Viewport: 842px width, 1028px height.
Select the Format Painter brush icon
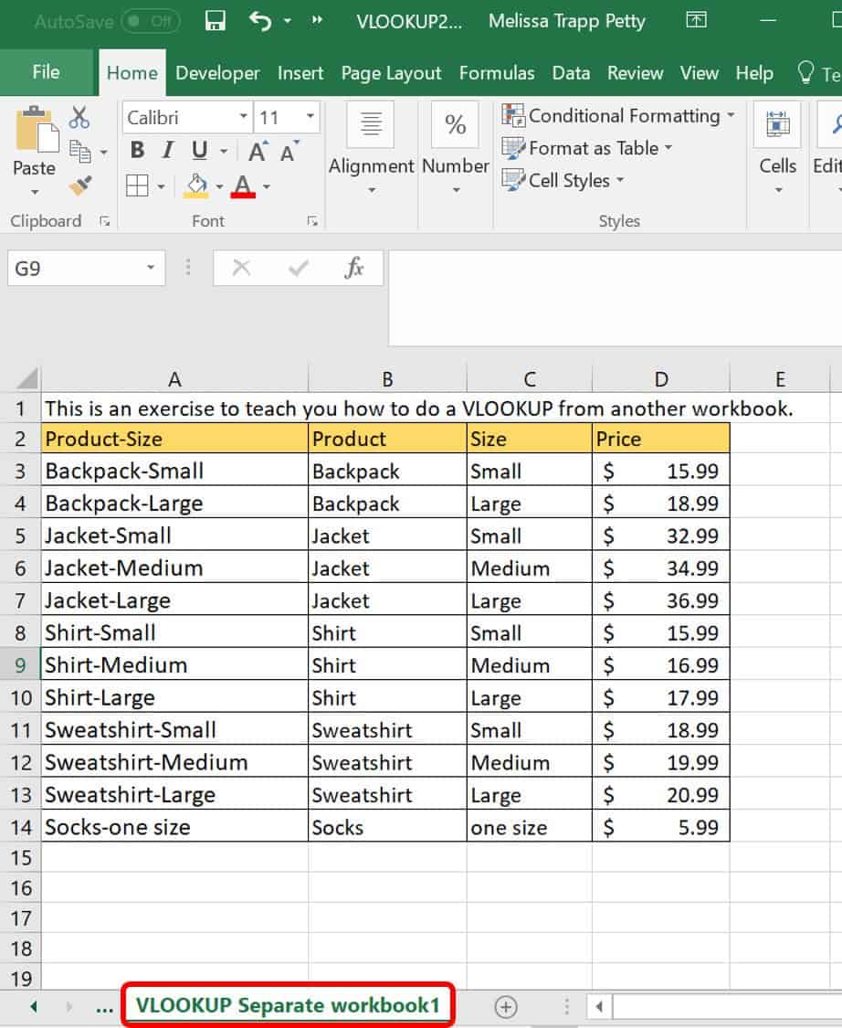point(80,185)
